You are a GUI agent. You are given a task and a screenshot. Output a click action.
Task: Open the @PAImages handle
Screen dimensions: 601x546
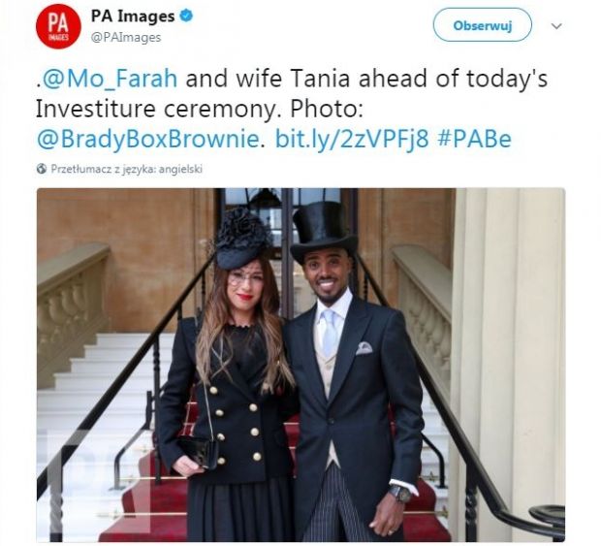tap(126, 38)
